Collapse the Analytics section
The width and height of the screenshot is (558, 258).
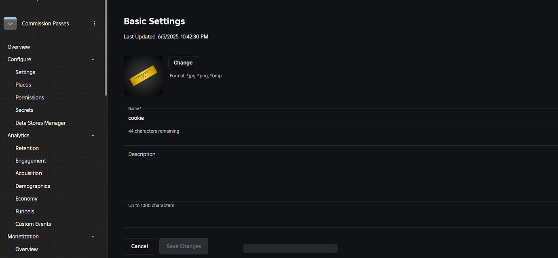pos(93,135)
